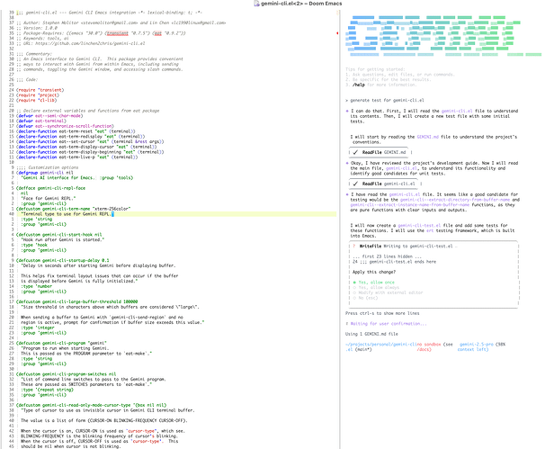Click the ";; Version: 1.0.0" comment line
The width and height of the screenshot is (554, 449).
pyautogui.click(x=36, y=28)
